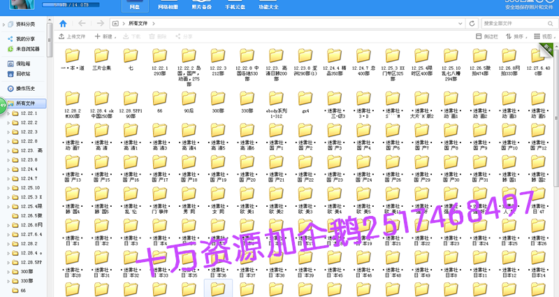
Task: Open the 12.24.7 总400部 folder
Action: [363, 62]
